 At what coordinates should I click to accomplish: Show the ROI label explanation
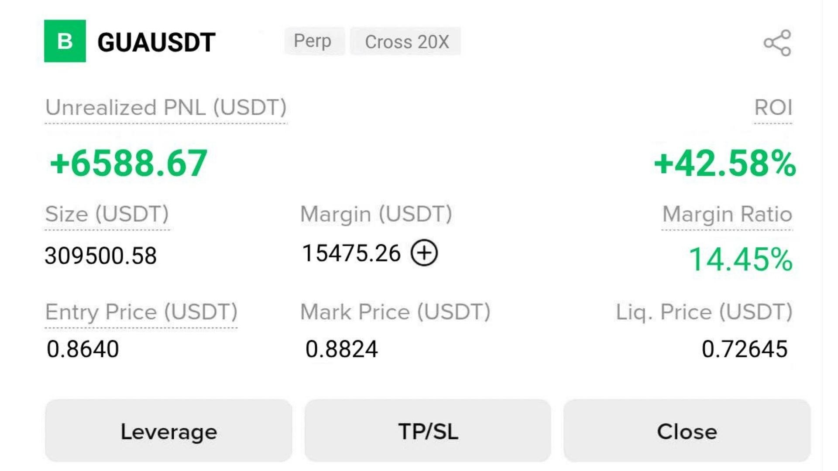773,108
